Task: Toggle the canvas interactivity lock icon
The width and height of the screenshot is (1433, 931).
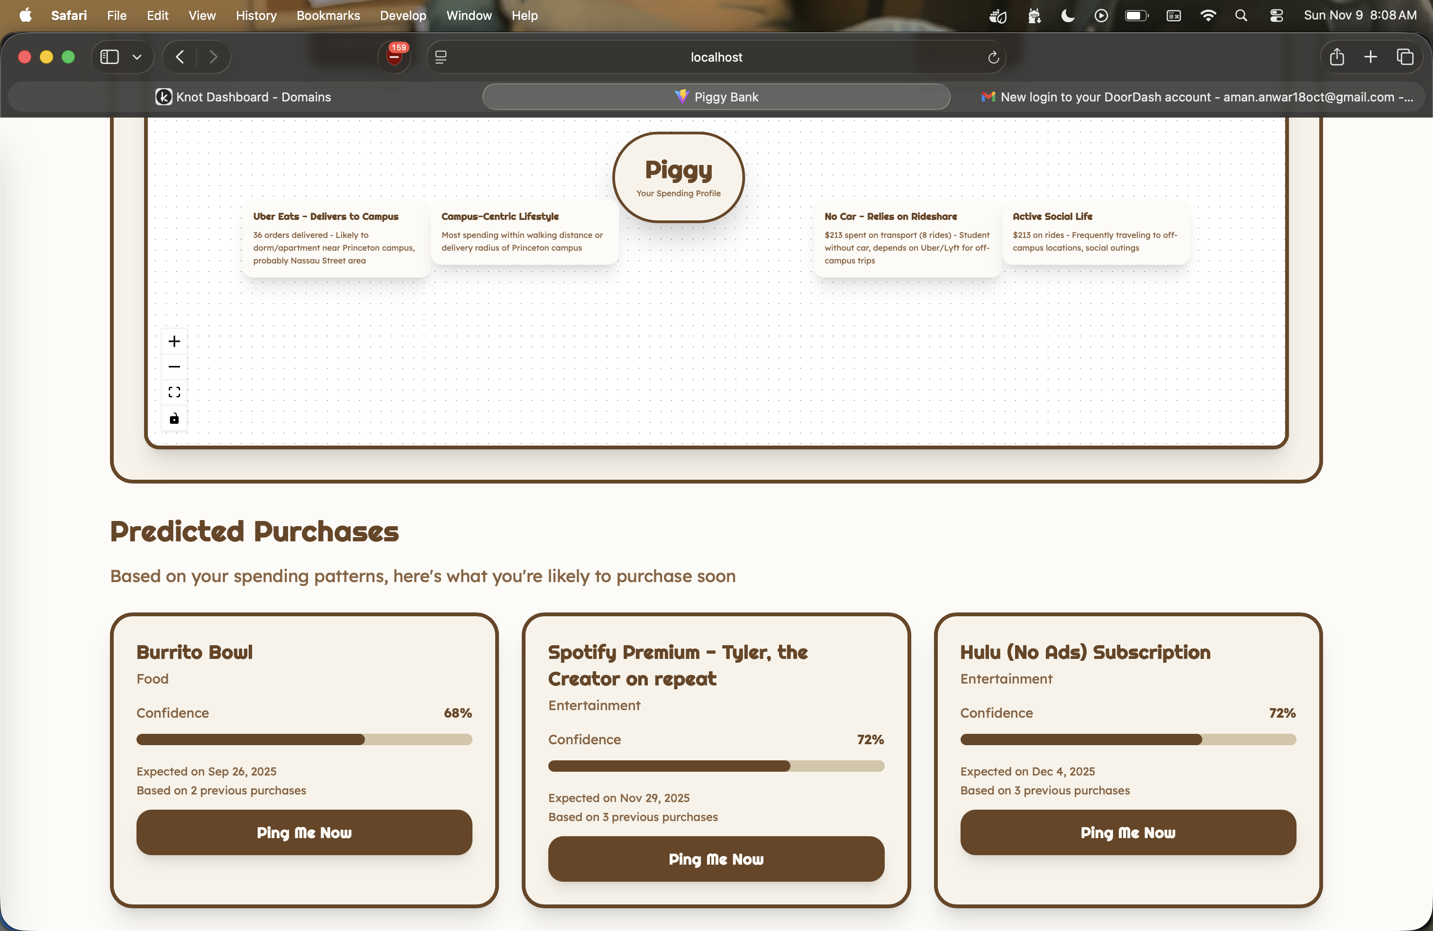Action: click(x=174, y=419)
